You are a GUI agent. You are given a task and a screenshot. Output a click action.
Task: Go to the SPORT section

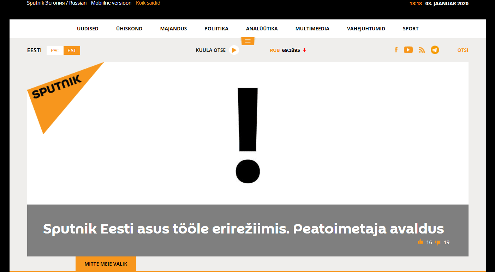pos(410,29)
